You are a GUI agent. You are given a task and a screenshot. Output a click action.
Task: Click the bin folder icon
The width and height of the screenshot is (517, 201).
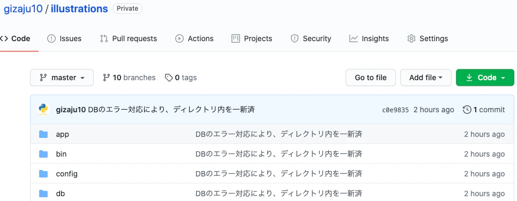43,154
